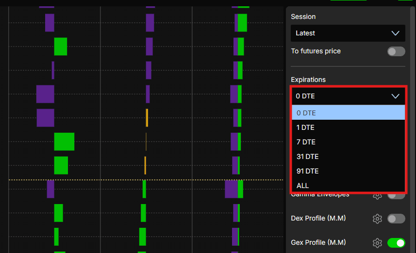
Task: Open Gex Profile (M.M) settings gear
Action: [x=377, y=243]
